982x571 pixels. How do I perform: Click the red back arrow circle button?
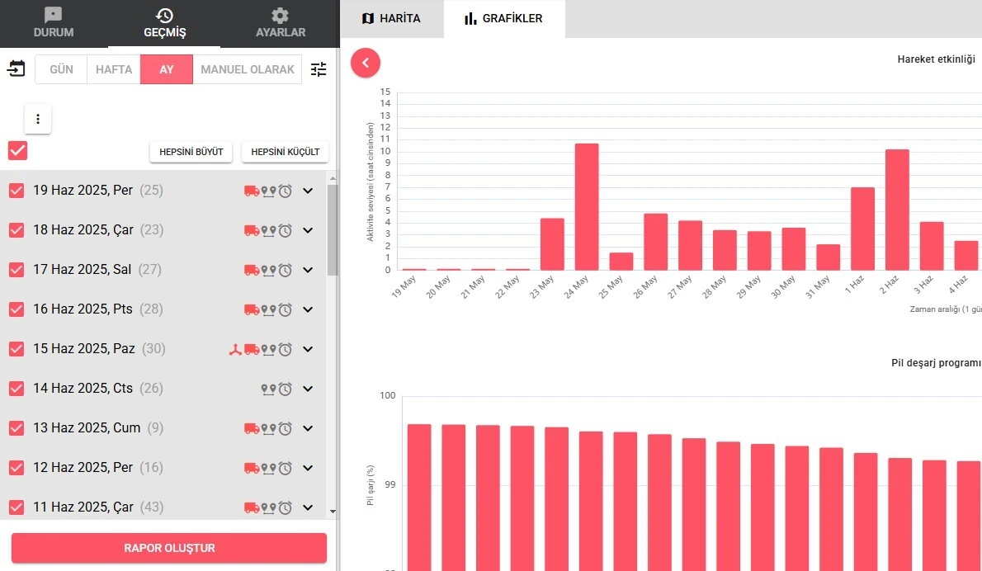365,63
